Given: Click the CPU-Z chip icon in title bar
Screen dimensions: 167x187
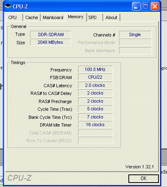Looking at the screenshot, I should tap(8, 6).
